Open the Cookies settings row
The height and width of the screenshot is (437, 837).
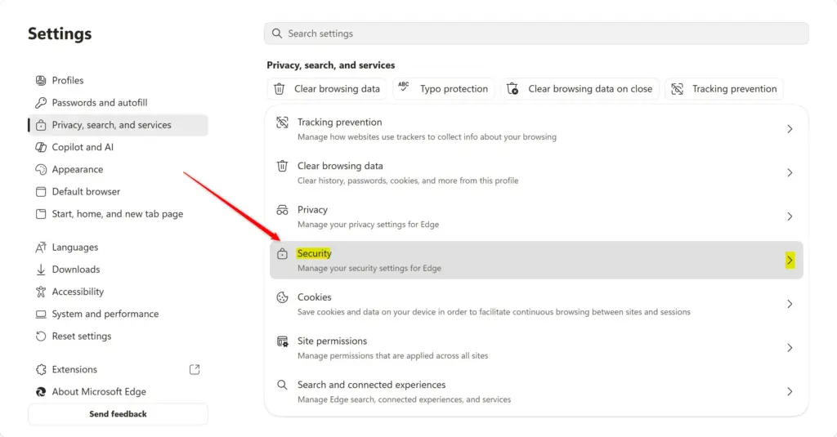click(536, 304)
